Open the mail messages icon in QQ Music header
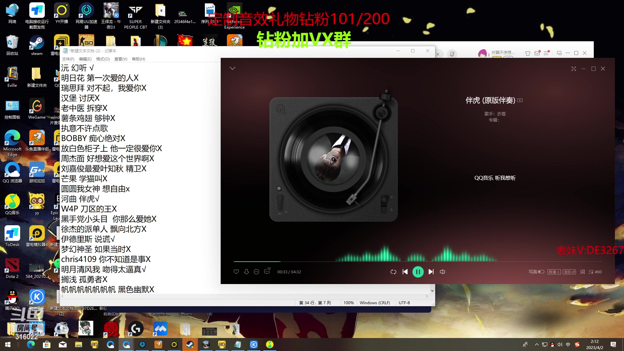The width and height of the screenshot is (624, 351). 537,53
